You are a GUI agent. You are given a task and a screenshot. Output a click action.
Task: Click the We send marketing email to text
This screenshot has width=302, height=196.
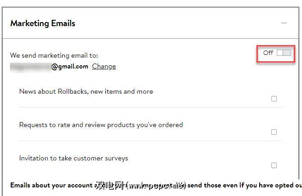pos(54,55)
